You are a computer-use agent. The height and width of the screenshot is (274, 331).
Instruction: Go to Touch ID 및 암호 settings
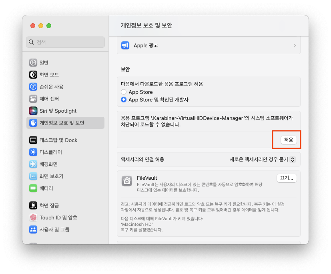click(66, 217)
